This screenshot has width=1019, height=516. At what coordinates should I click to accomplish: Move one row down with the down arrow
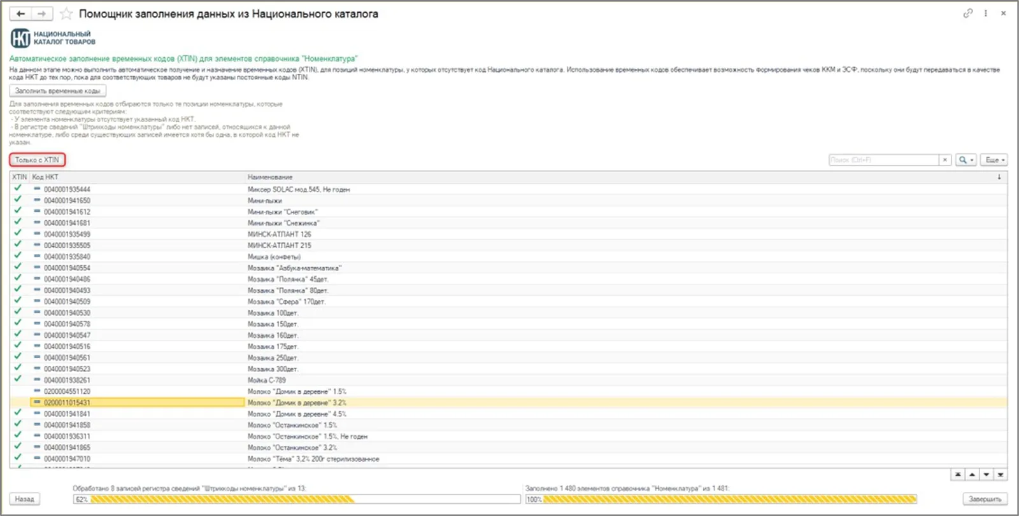point(987,475)
